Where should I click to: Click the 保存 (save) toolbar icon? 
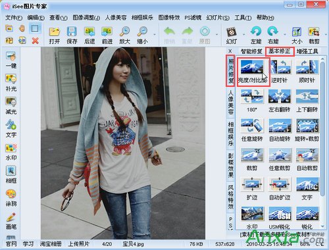point(72,35)
